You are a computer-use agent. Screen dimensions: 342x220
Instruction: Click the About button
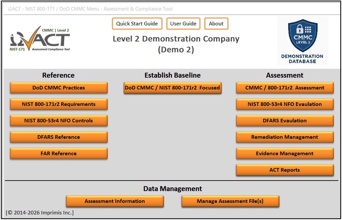click(216, 24)
